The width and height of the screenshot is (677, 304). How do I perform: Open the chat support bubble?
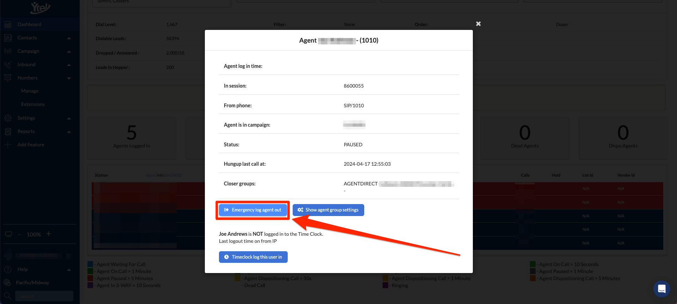pyautogui.click(x=661, y=289)
